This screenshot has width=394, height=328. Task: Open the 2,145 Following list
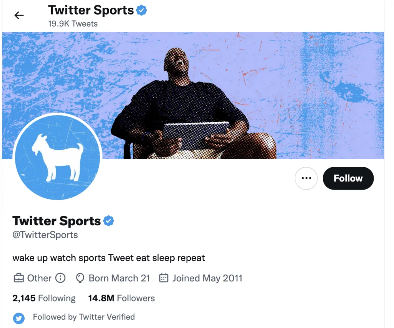44,298
